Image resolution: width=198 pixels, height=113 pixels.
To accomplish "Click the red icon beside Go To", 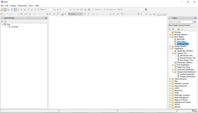I will pos(146,10).
